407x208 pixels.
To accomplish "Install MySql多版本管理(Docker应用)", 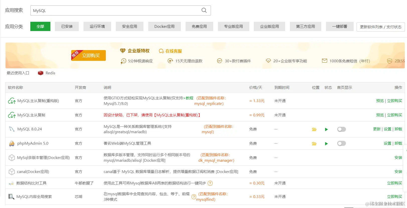I will [398, 158].
